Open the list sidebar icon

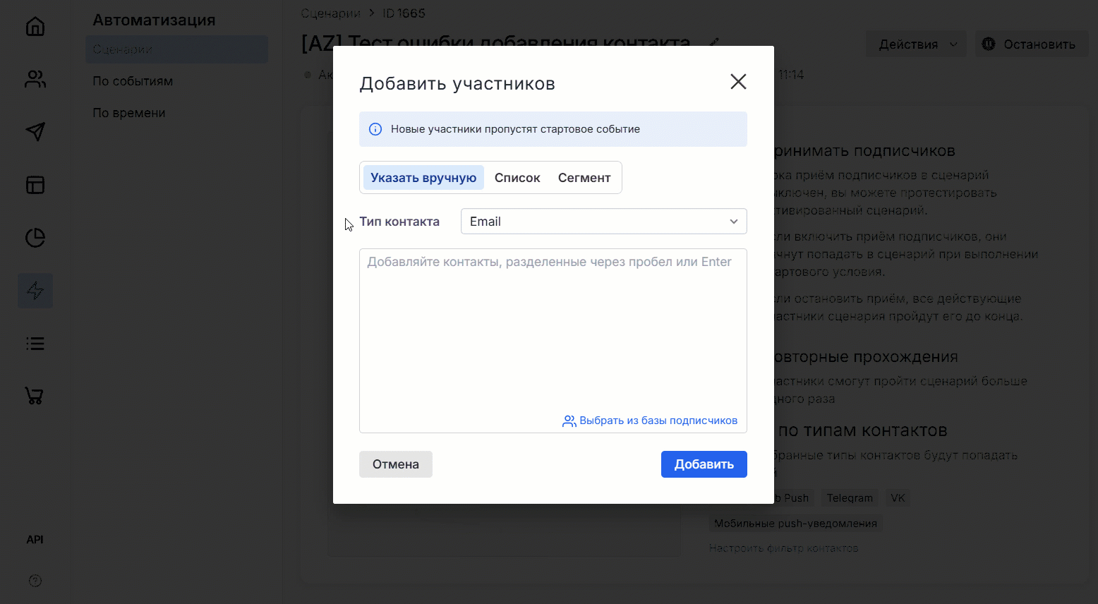coord(35,343)
